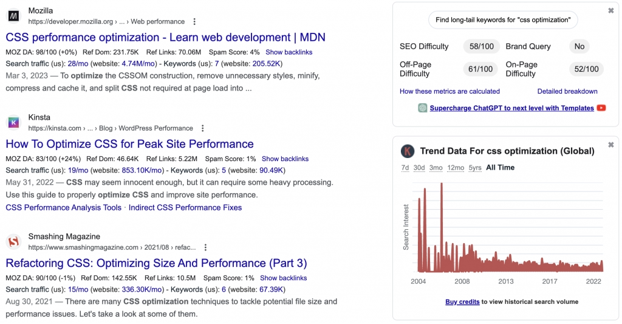Image resolution: width=622 pixels, height=324 pixels.
Task: Click the Mozilla site name text
Action: click(x=41, y=11)
